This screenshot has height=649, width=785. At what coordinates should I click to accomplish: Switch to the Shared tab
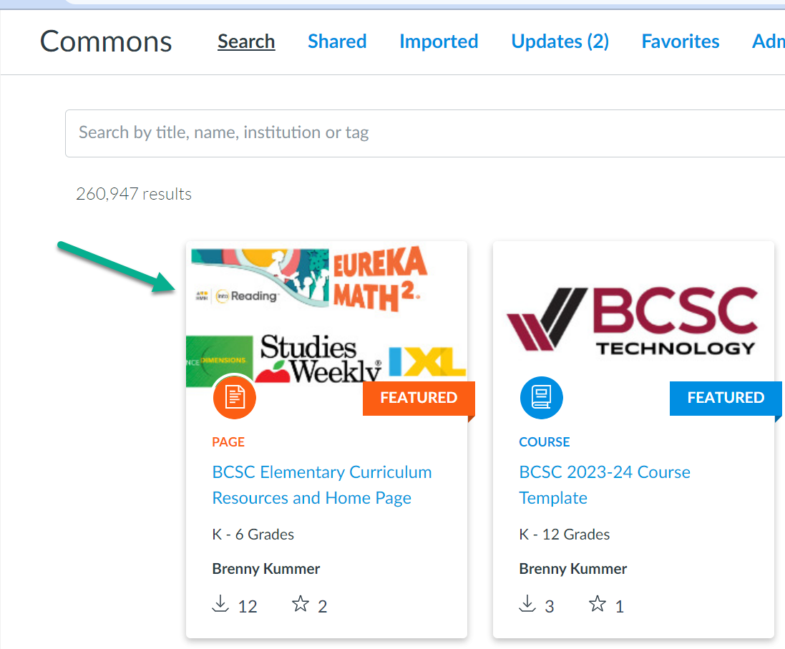(337, 42)
